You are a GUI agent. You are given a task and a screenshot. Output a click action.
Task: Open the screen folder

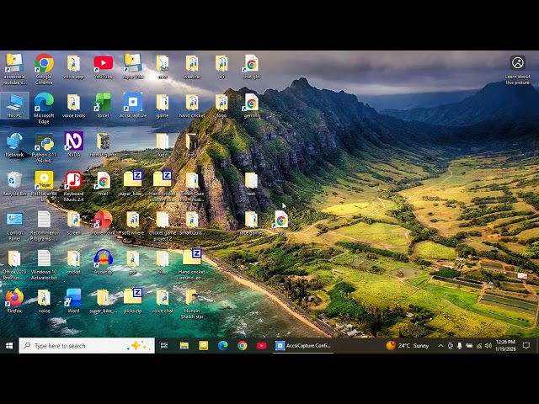tap(73, 222)
